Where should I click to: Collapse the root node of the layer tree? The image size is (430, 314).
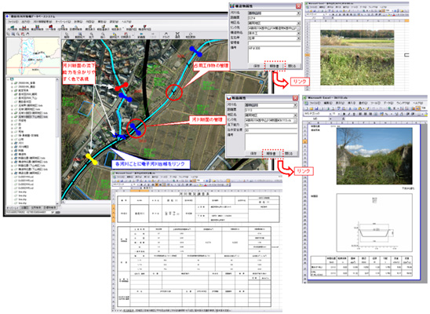[9, 79]
